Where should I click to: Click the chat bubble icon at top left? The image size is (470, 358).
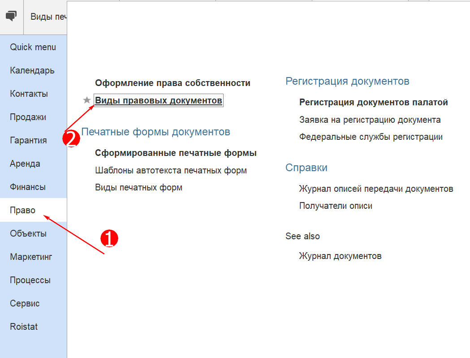point(11,17)
